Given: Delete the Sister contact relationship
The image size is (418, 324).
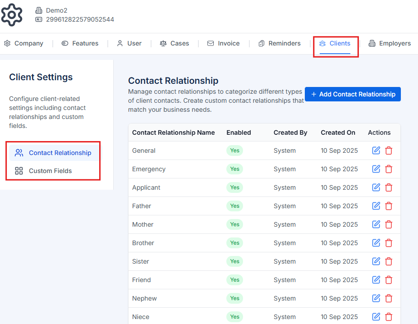Looking at the screenshot, I should (389, 261).
